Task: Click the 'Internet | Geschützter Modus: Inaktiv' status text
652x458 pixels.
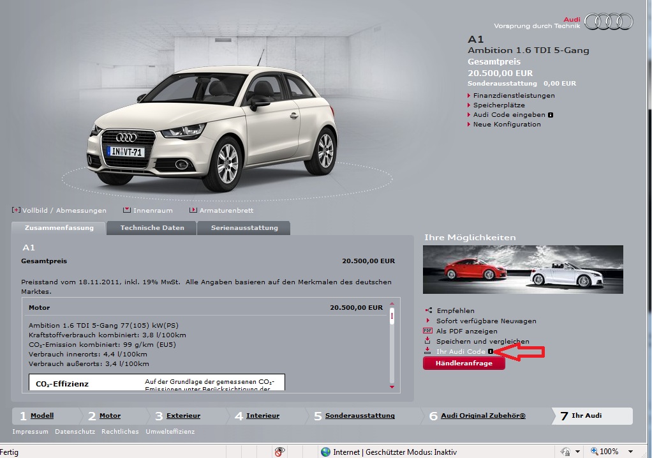Action: (x=395, y=452)
